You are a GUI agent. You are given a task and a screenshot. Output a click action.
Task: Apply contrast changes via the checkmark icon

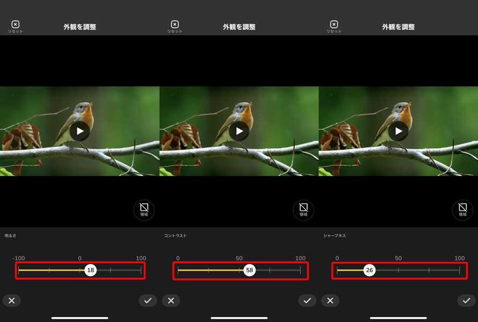click(x=307, y=301)
